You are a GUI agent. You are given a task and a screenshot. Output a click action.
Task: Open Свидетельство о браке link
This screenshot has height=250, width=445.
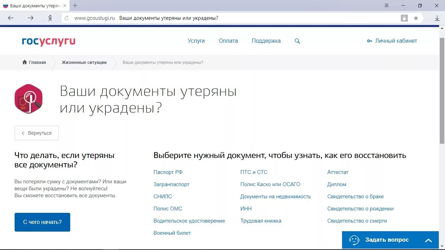(x=355, y=197)
